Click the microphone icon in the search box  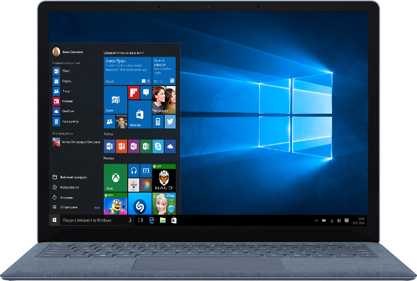130,220
